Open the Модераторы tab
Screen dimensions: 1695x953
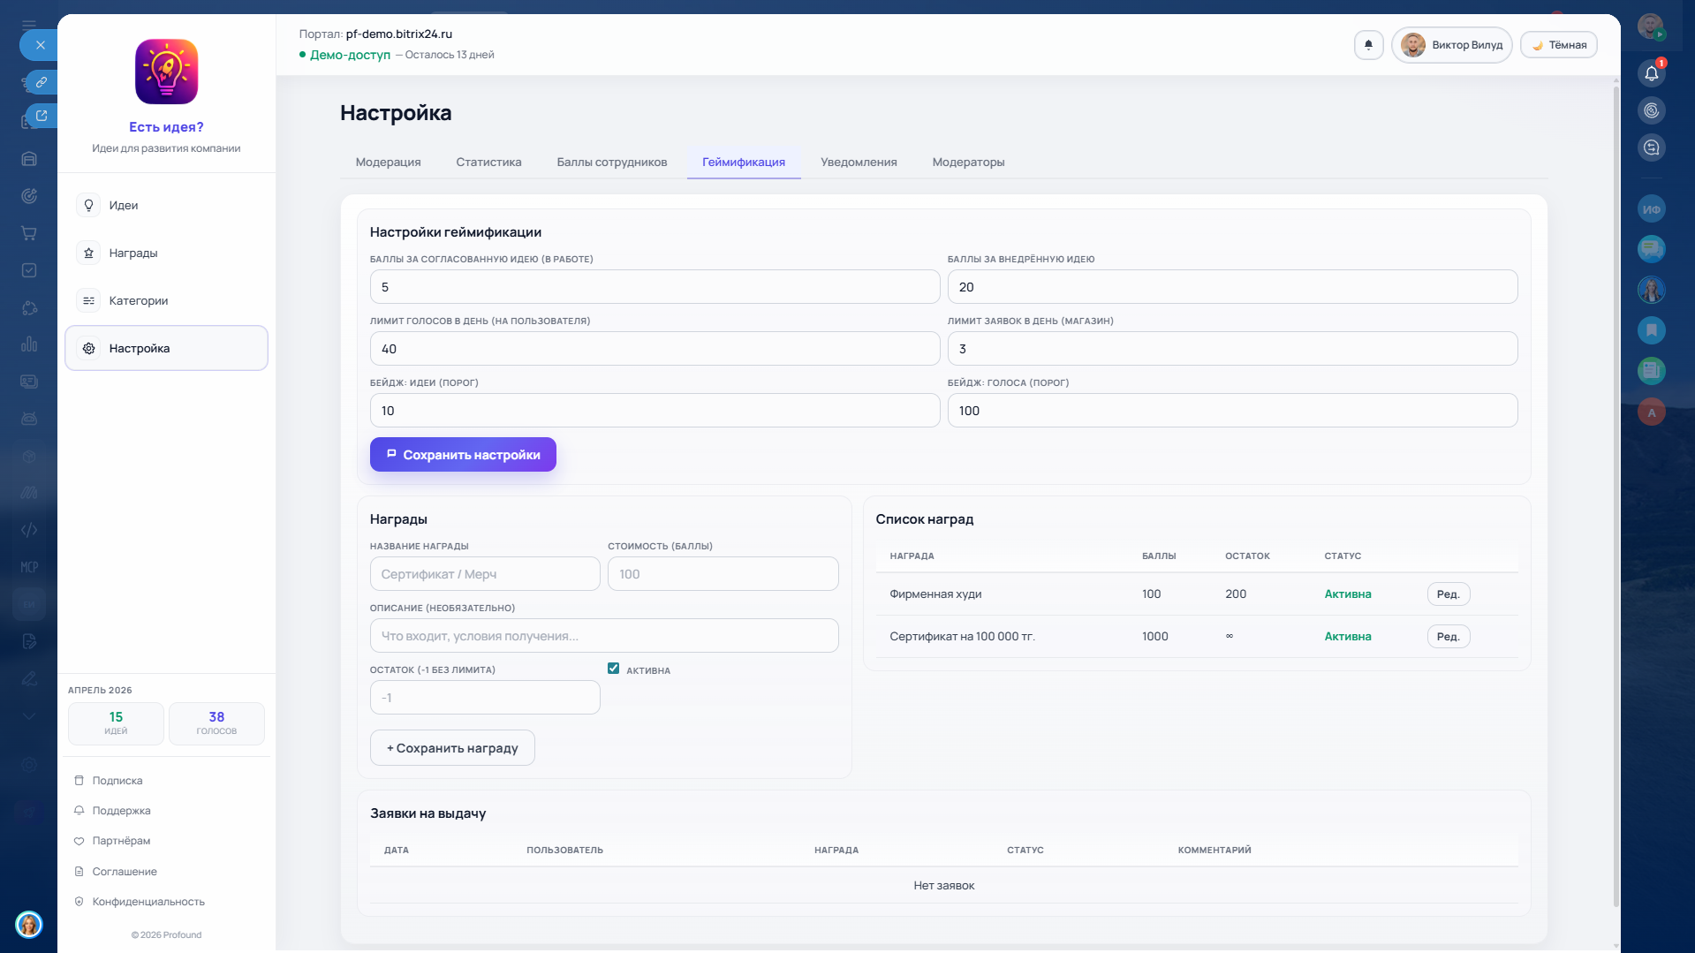coord(968,163)
